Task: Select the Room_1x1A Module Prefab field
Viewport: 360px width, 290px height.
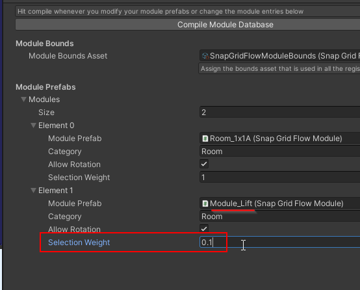Action: tap(280, 138)
